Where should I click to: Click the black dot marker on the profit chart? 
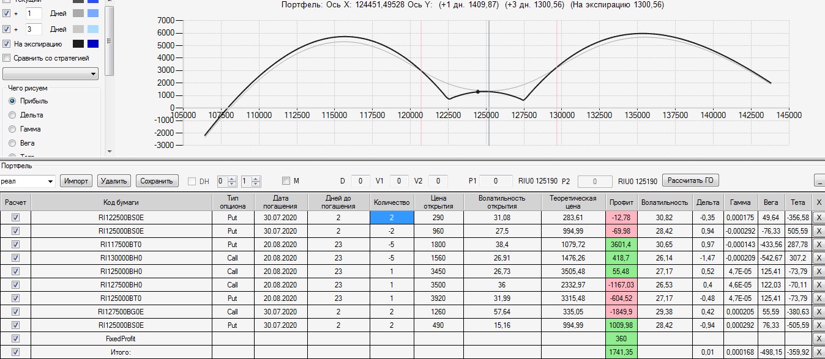(478, 92)
